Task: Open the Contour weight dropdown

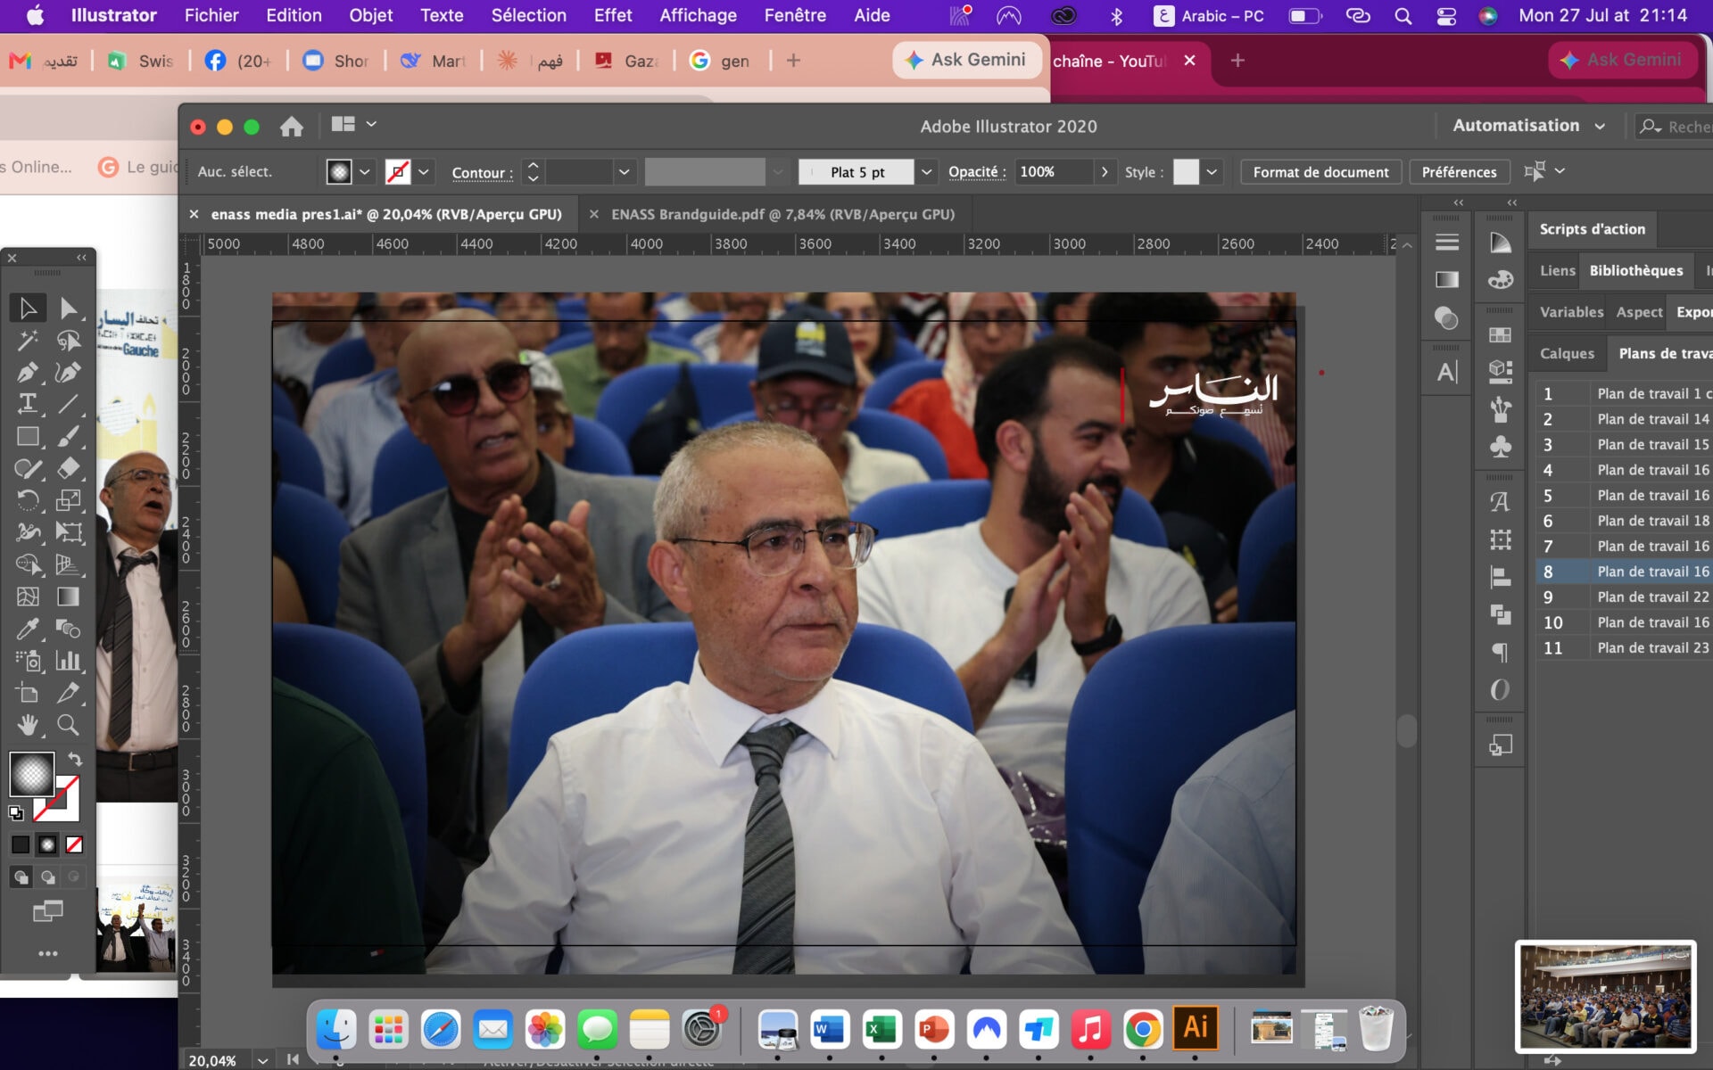Action: (624, 172)
